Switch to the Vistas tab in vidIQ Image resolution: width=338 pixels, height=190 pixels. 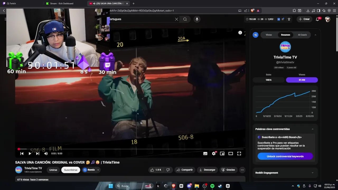[269, 35]
